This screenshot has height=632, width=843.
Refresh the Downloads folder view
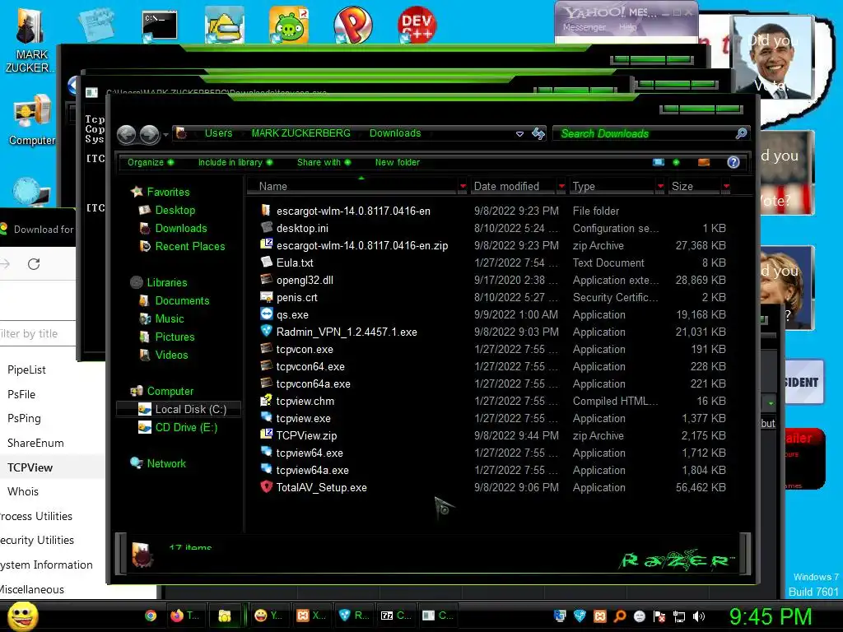(x=538, y=133)
